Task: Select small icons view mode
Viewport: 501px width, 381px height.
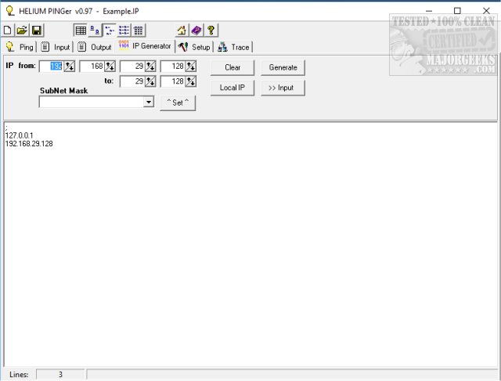Action: (x=110, y=31)
